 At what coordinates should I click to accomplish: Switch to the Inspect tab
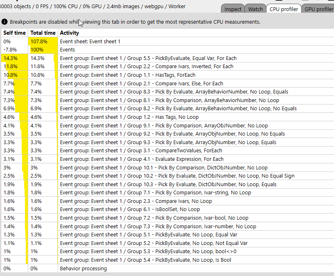[x=233, y=9]
